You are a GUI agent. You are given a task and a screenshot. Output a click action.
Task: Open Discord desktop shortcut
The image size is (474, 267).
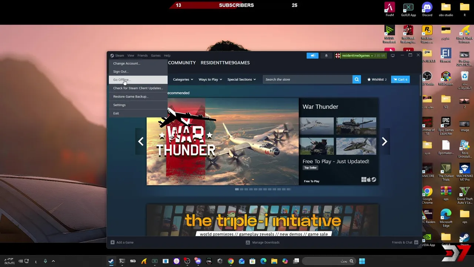tap(427, 9)
